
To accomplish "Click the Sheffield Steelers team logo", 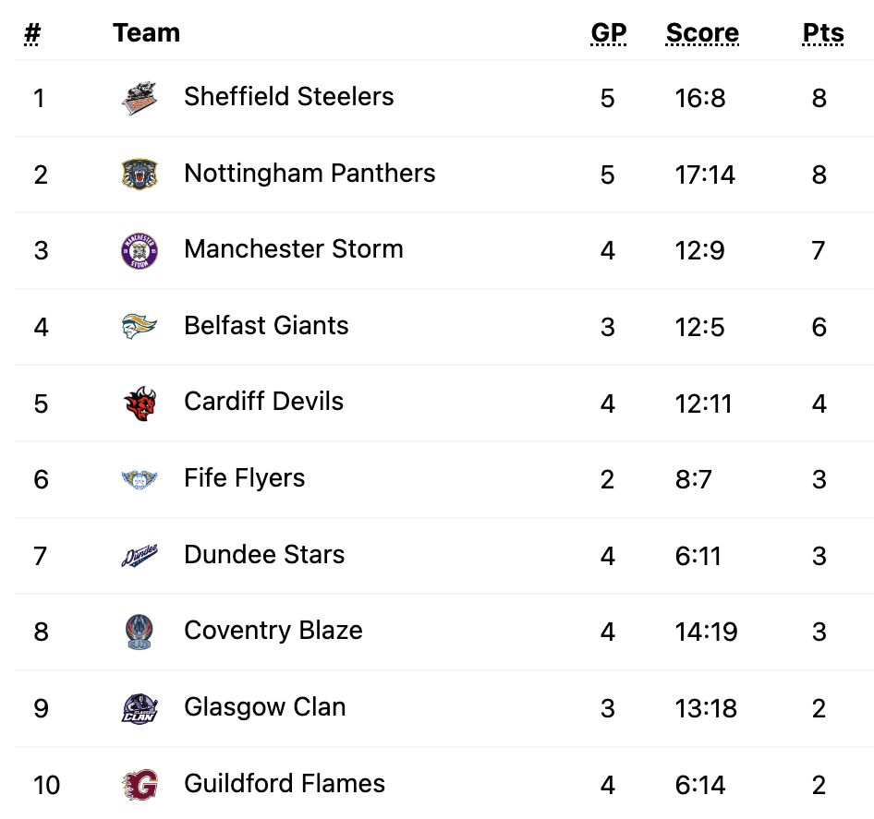I will click(140, 98).
